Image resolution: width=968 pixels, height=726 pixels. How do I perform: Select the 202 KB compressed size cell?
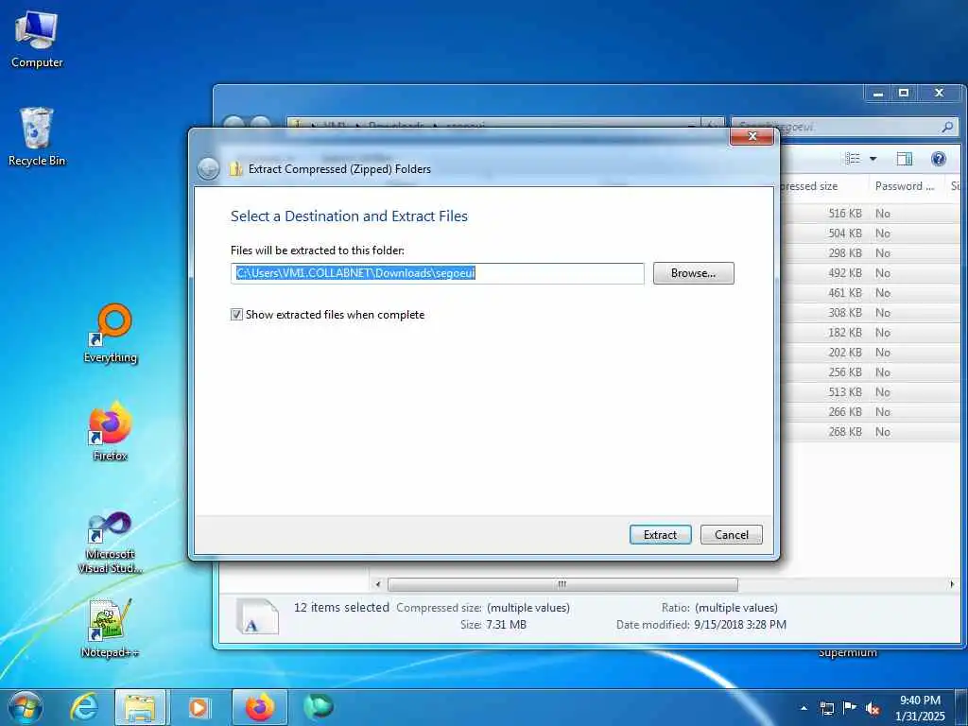pyautogui.click(x=844, y=352)
